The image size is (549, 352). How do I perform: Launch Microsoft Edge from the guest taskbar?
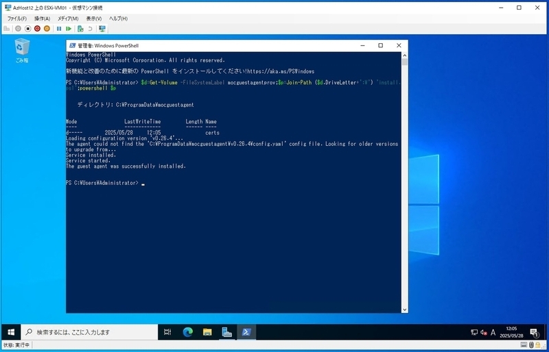187,332
